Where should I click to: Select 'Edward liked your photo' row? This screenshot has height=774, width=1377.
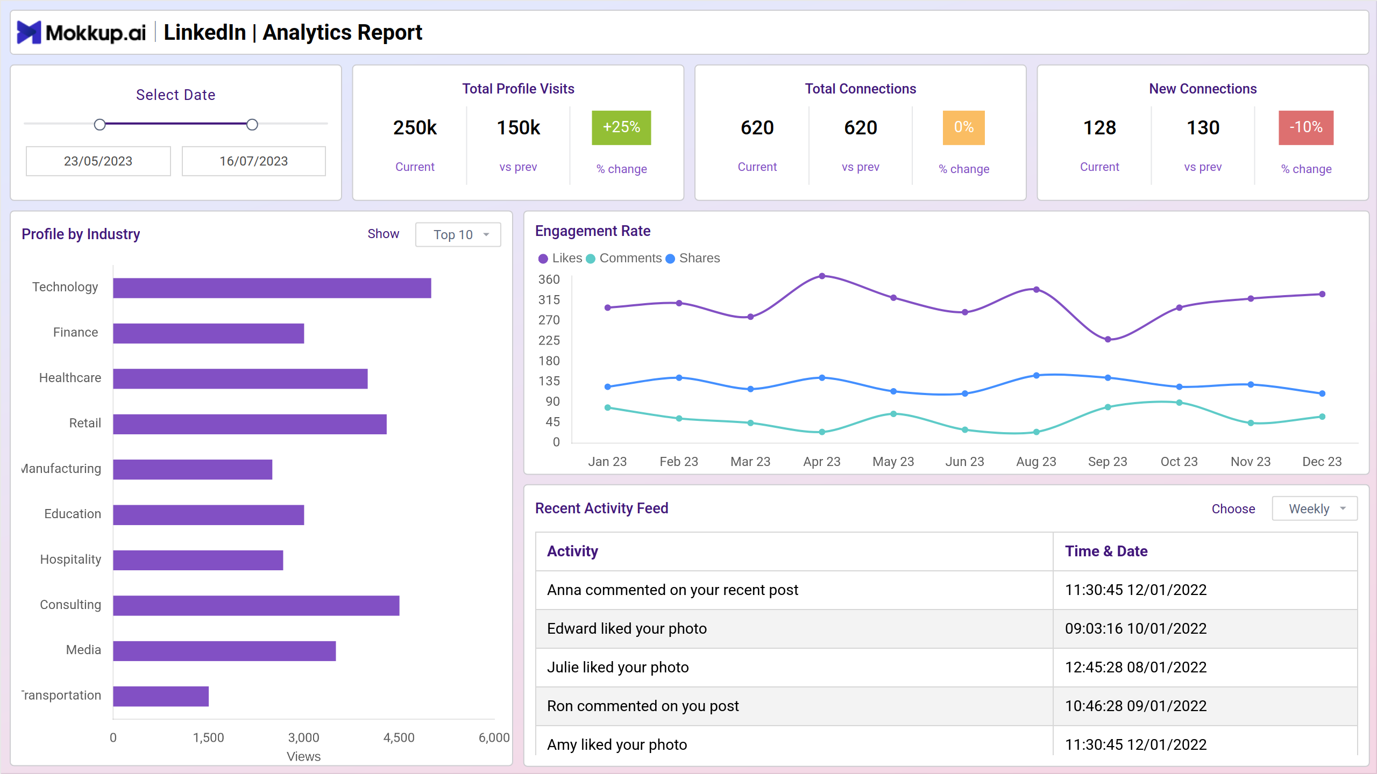(947, 629)
